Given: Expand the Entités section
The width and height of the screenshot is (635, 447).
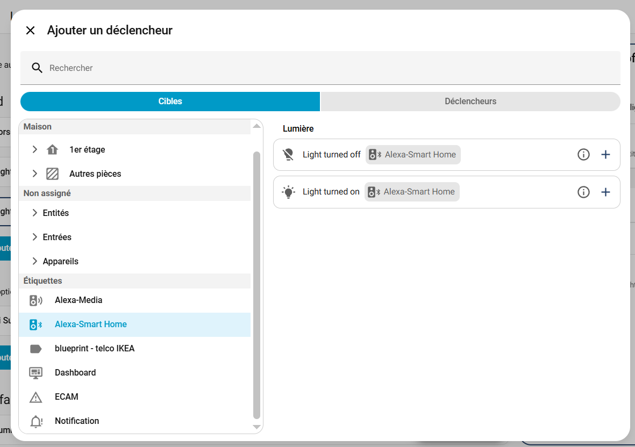Looking at the screenshot, I should (x=35, y=213).
